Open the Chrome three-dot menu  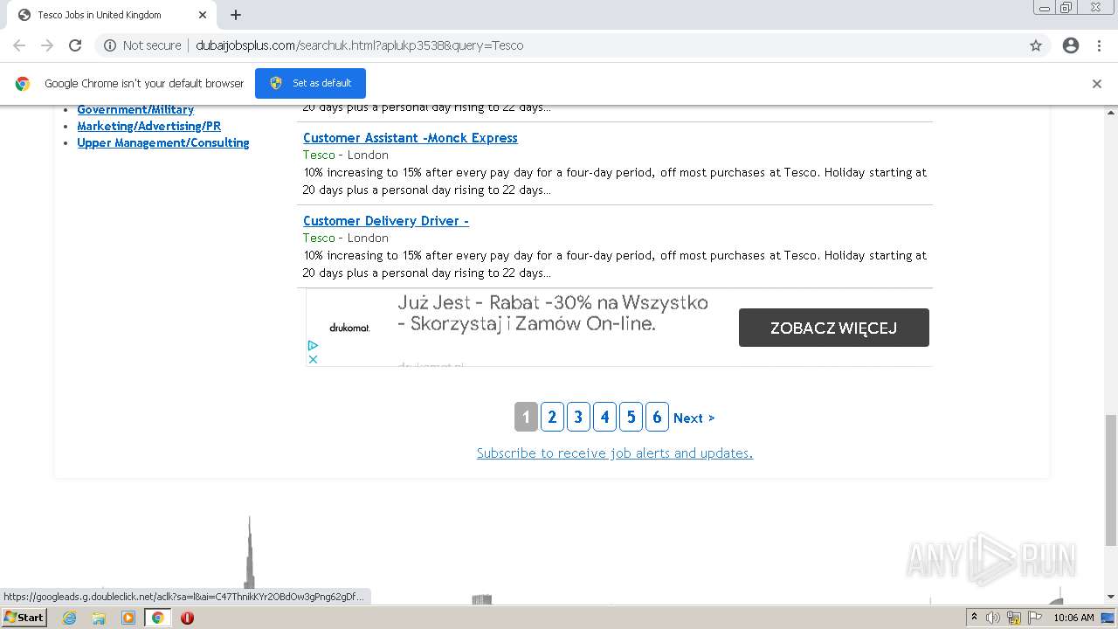[x=1099, y=45]
